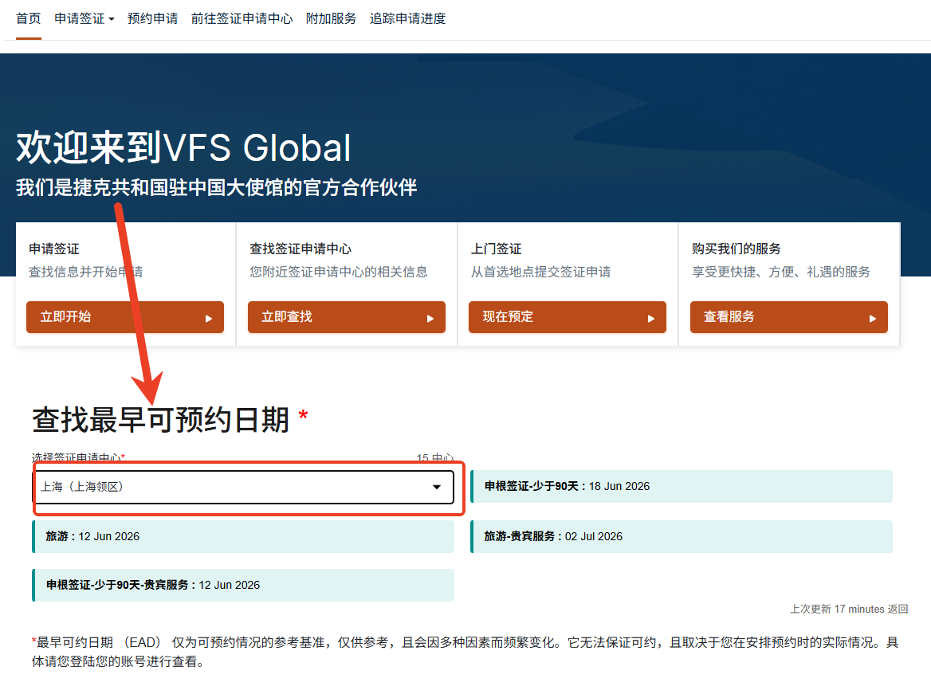Go to 预约申请 in navigation

click(152, 18)
